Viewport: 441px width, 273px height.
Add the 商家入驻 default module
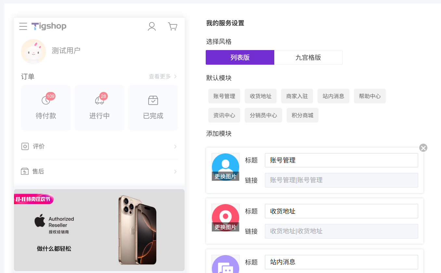(x=297, y=96)
